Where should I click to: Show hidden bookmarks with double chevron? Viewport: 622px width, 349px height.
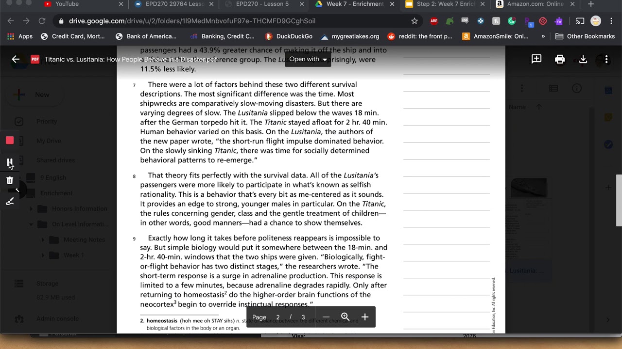pyautogui.click(x=543, y=36)
